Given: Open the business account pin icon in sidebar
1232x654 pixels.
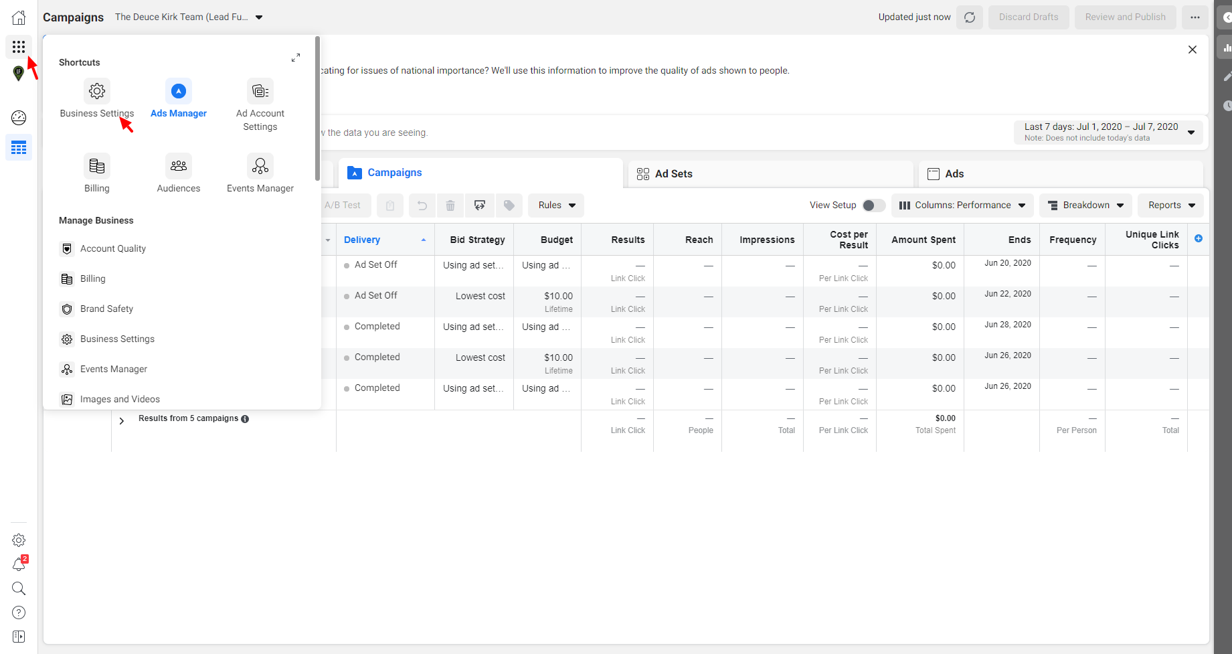Looking at the screenshot, I should [x=19, y=74].
